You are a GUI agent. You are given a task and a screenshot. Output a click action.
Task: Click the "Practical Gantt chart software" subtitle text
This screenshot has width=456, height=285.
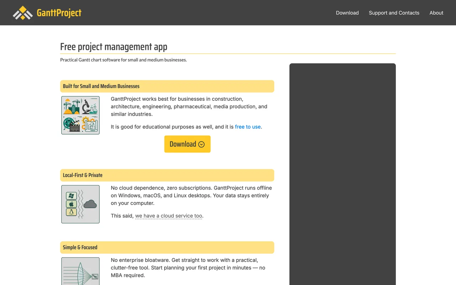pos(124,60)
